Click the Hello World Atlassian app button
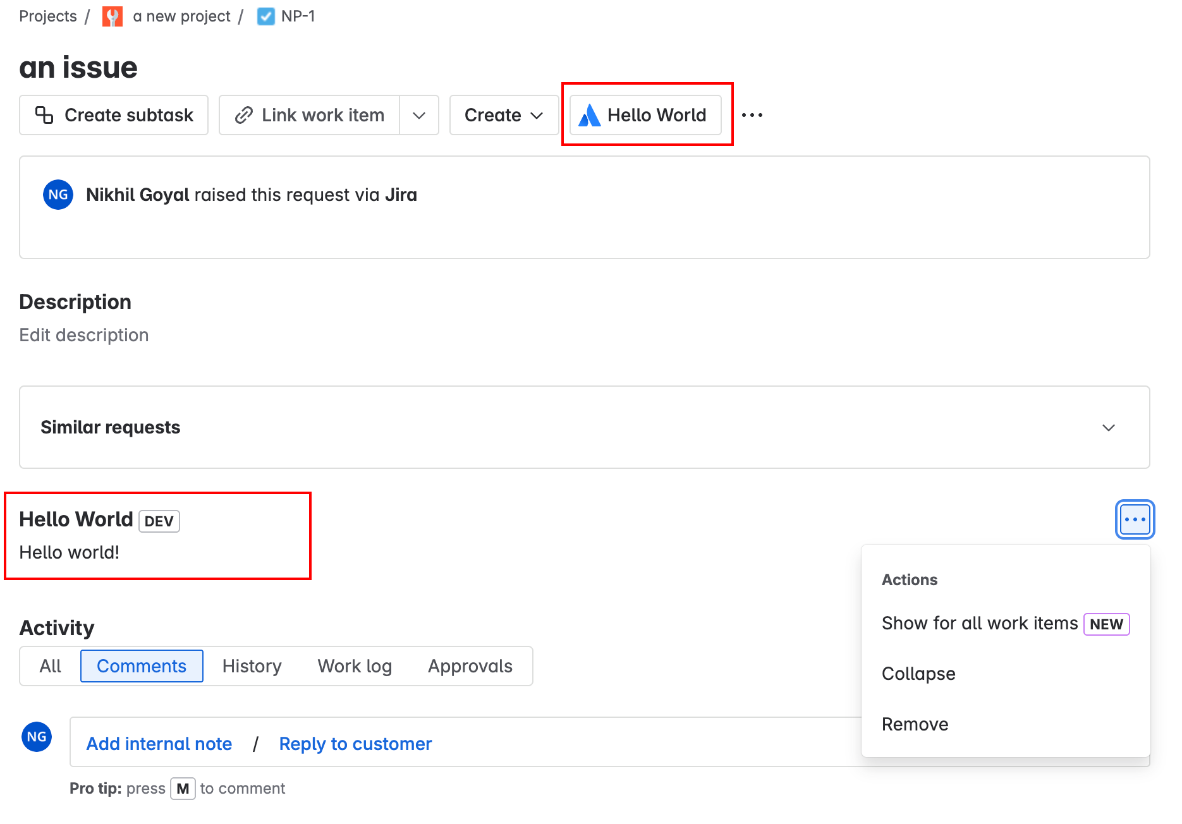This screenshot has height=824, width=1182. 645,115
